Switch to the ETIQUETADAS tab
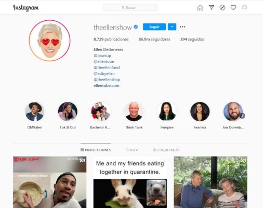The width and height of the screenshot is (263, 208). pyautogui.click(x=166, y=150)
